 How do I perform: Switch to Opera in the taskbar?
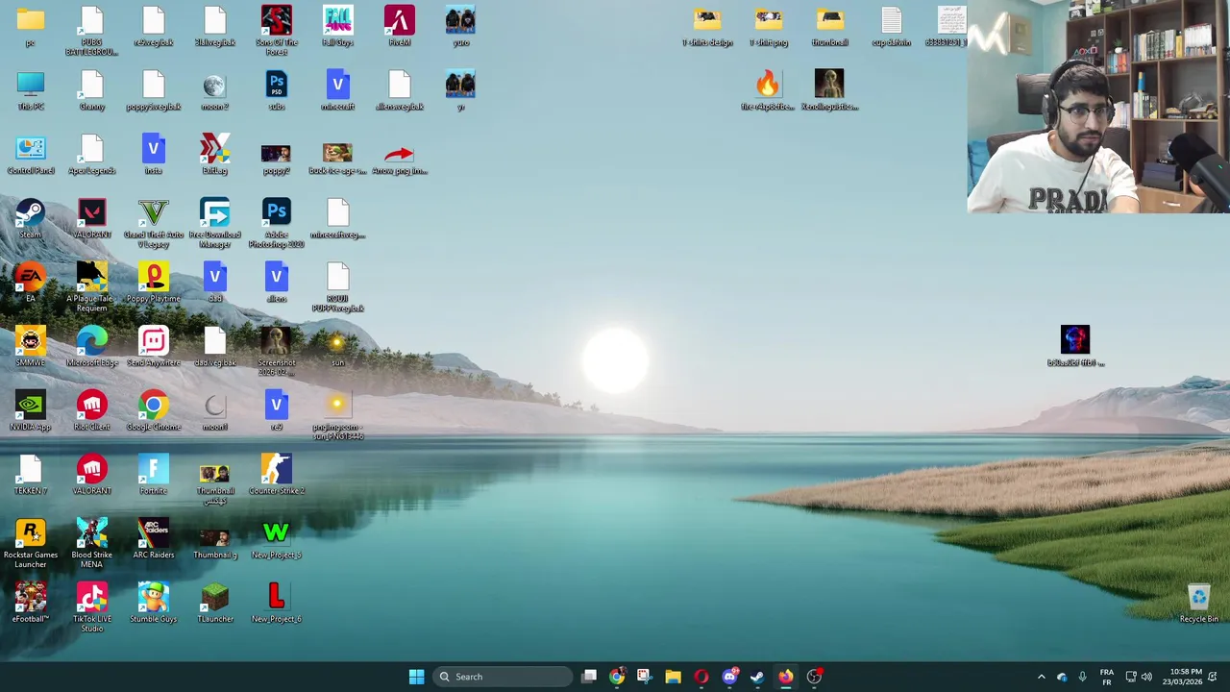[x=701, y=677]
